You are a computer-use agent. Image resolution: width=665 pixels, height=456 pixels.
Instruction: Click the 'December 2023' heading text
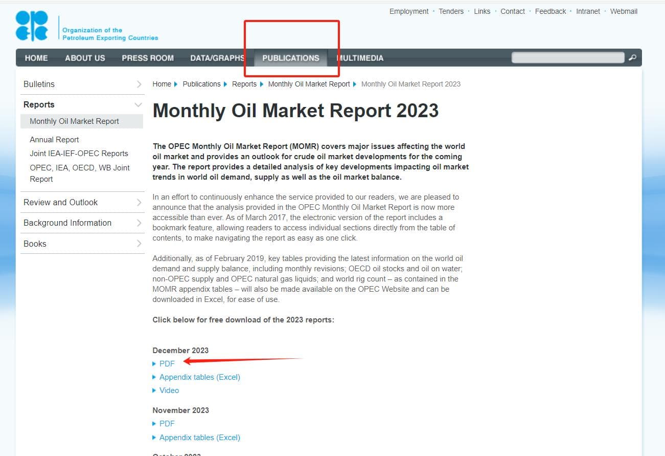[x=180, y=350]
